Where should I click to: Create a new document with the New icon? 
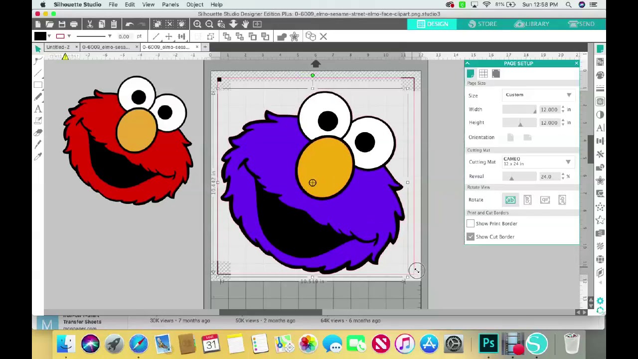pyautogui.click(x=38, y=24)
